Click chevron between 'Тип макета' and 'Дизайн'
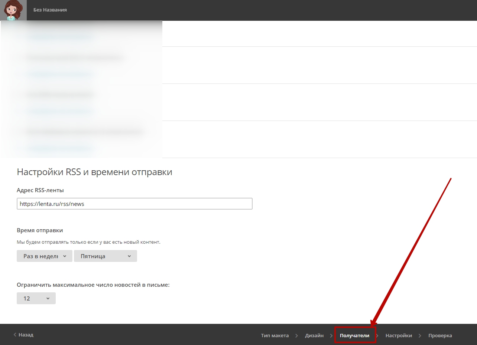The image size is (477, 345). (296, 335)
